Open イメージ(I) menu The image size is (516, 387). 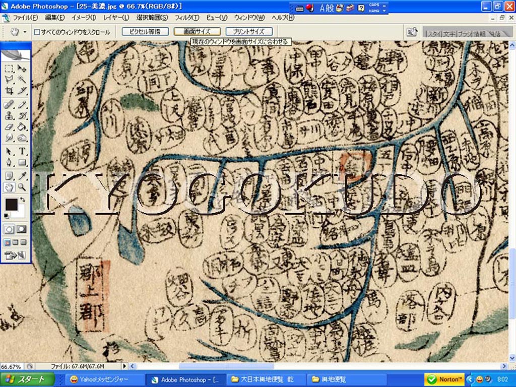[84, 18]
